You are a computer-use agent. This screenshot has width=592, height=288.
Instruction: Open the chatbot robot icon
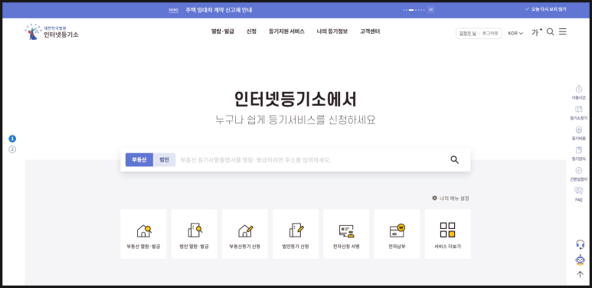point(580,260)
